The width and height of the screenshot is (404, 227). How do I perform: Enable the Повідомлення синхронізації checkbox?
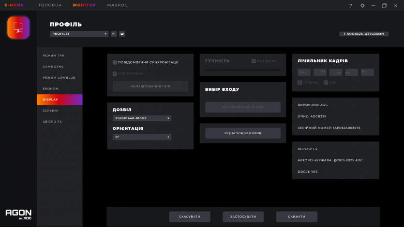click(x=115, y=62)
